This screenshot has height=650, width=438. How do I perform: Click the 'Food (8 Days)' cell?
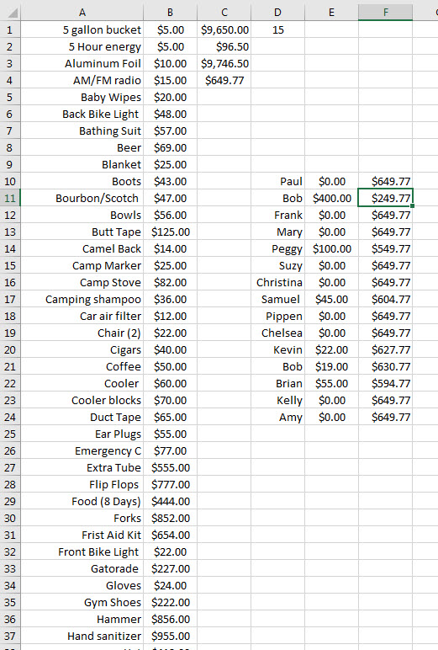(x=82, y=501)
